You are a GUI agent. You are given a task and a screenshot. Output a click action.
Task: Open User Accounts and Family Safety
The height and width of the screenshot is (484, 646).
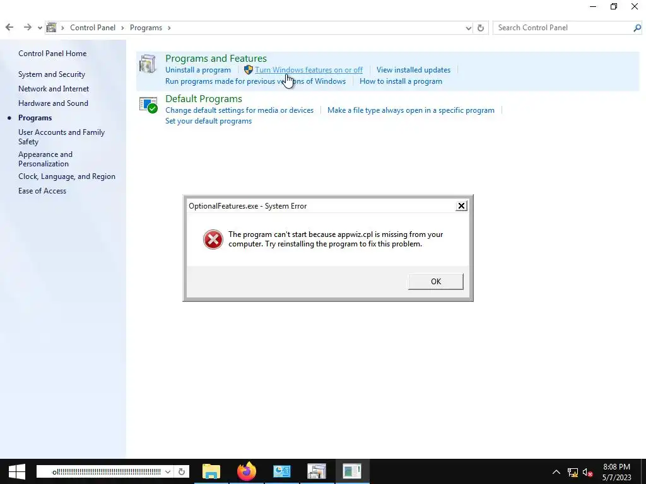pyautogui.click(x=61, y=137)
